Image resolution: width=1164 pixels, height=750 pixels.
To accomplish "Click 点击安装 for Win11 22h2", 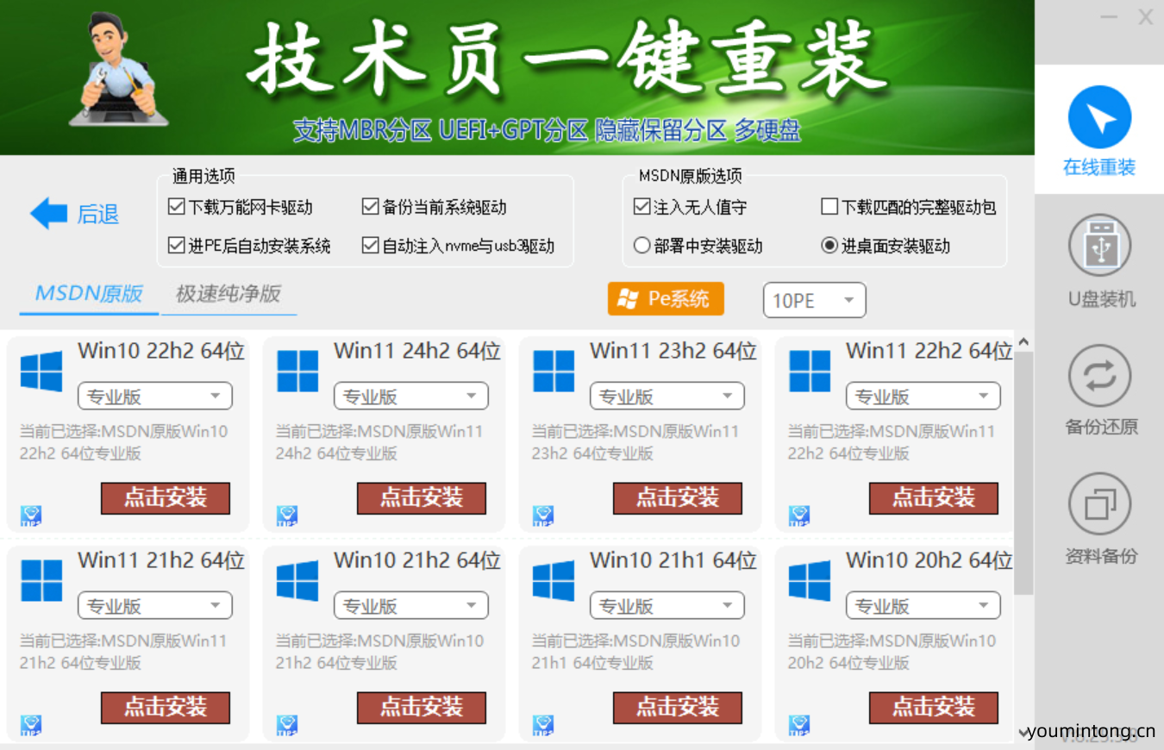I will tap(934, 498).
